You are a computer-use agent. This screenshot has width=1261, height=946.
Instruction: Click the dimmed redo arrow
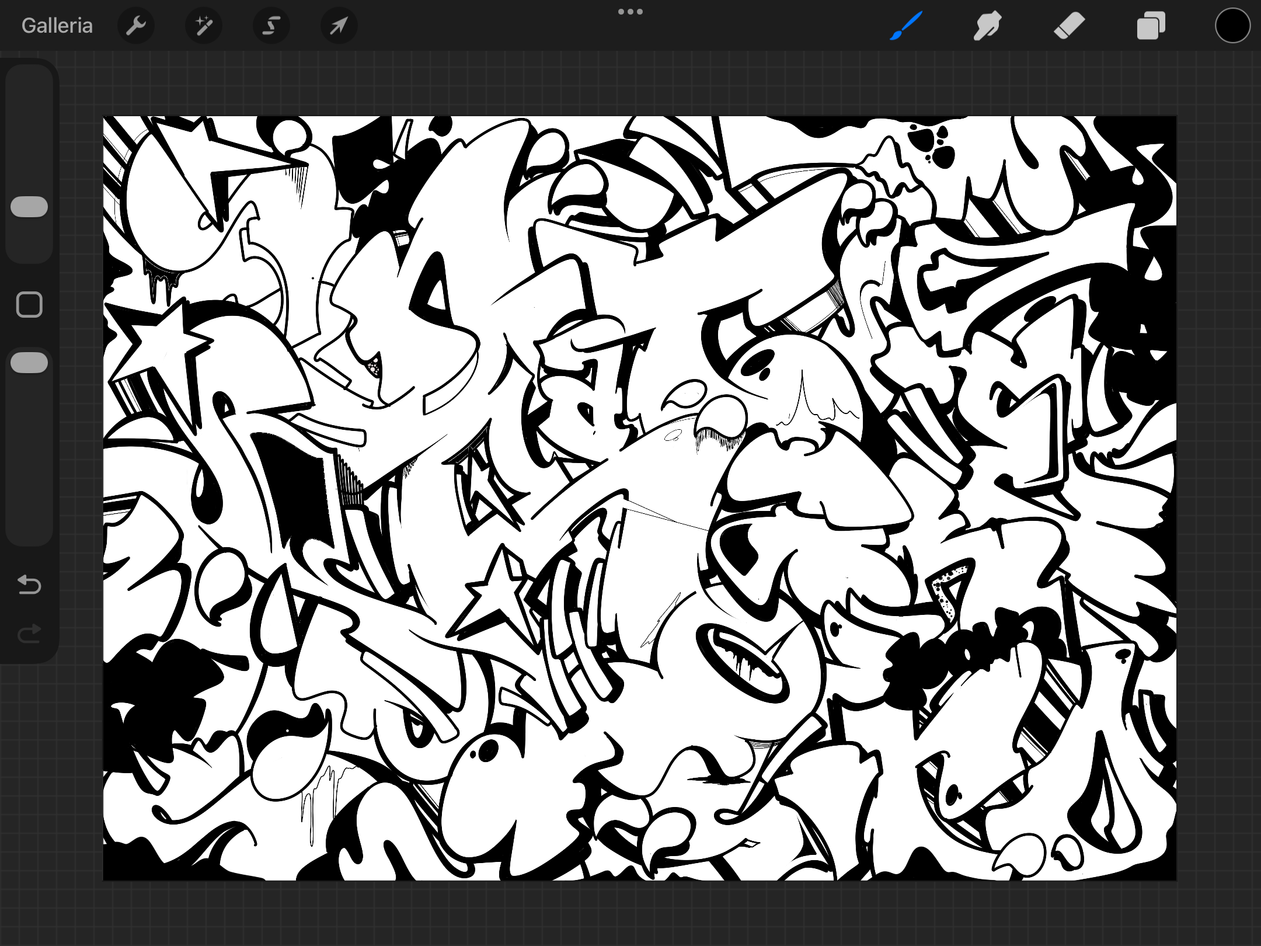click(29, 634)
